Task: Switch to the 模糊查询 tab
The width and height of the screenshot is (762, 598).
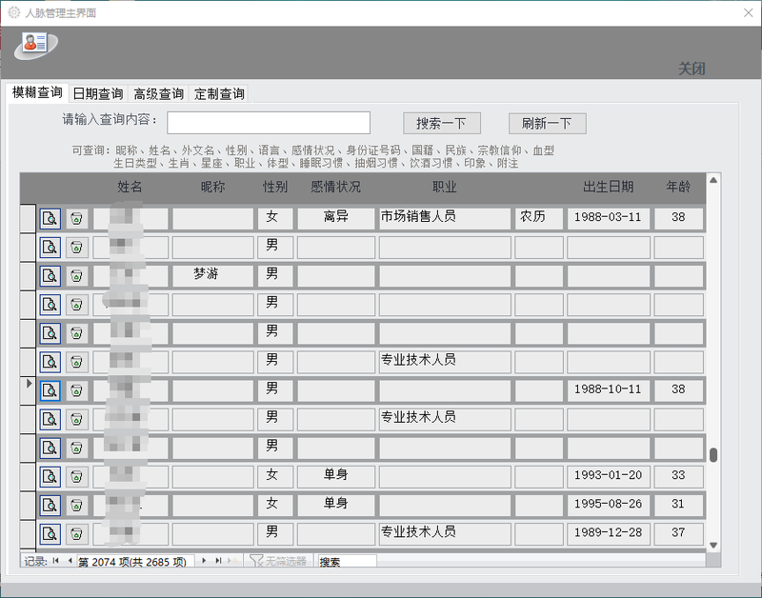Action: coord(37,92)
